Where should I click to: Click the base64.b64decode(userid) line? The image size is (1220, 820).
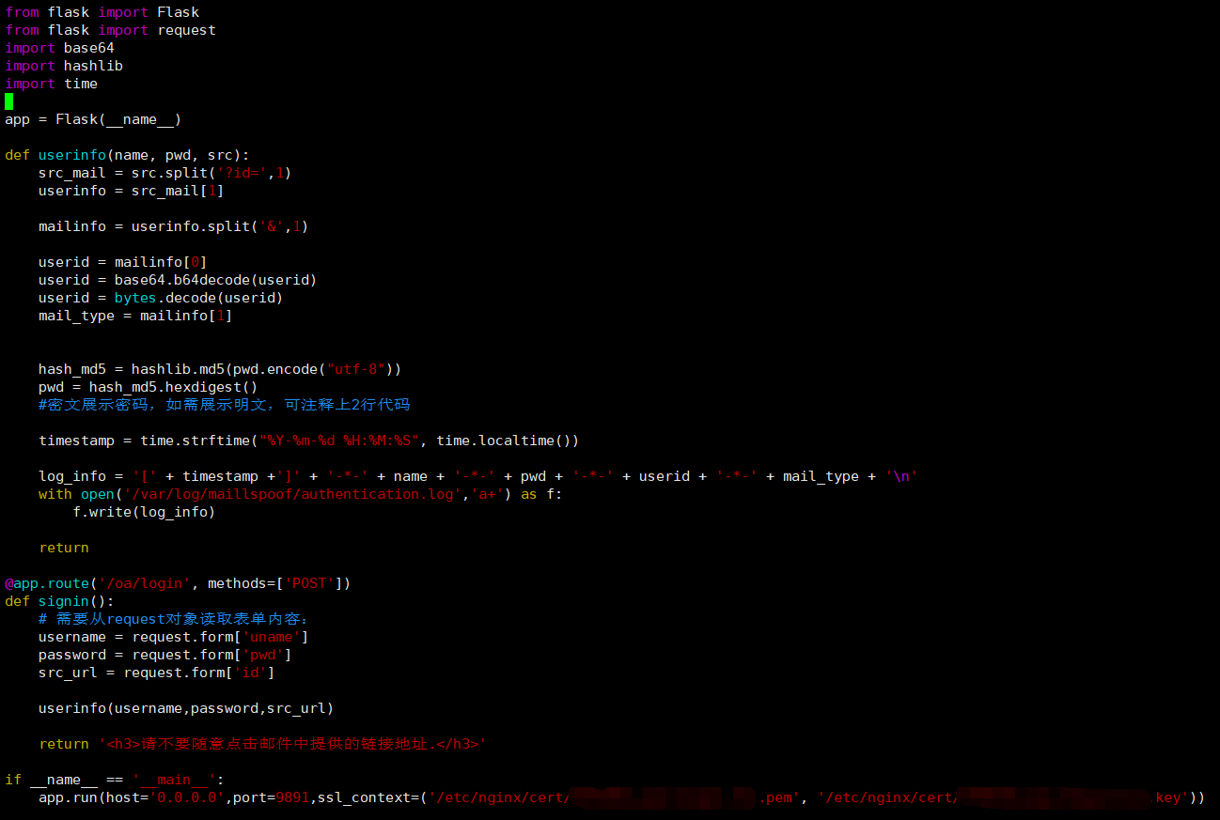tap(178, 280)
